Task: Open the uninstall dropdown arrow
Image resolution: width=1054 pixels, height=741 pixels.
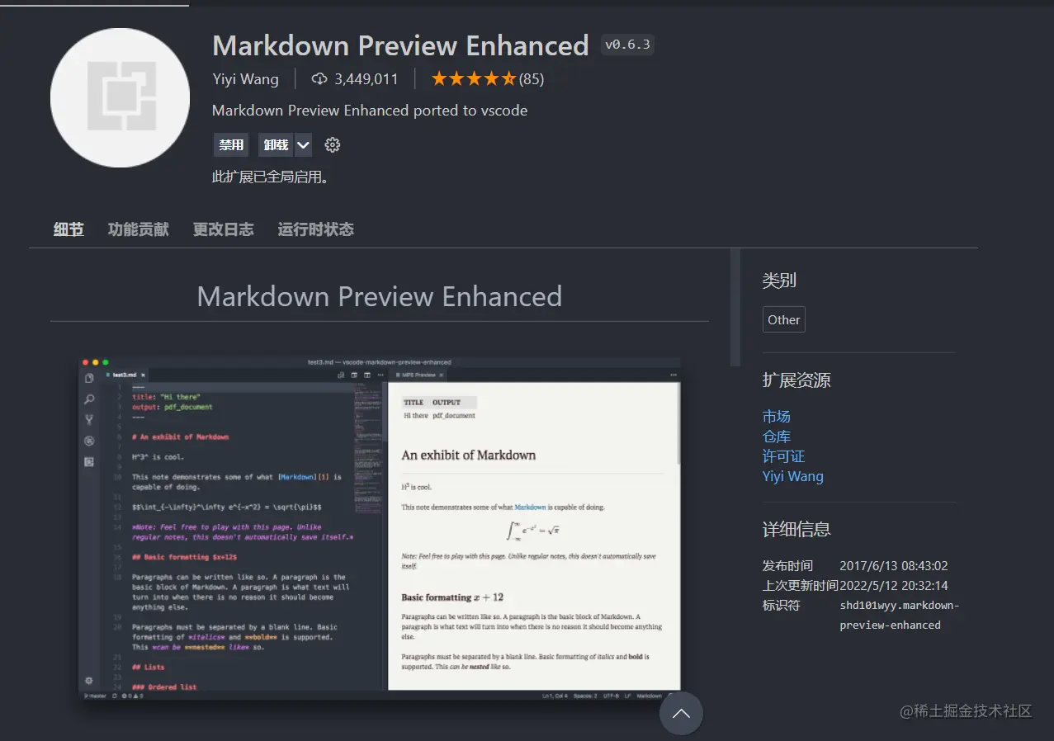Action: click(x=303, y=145)
